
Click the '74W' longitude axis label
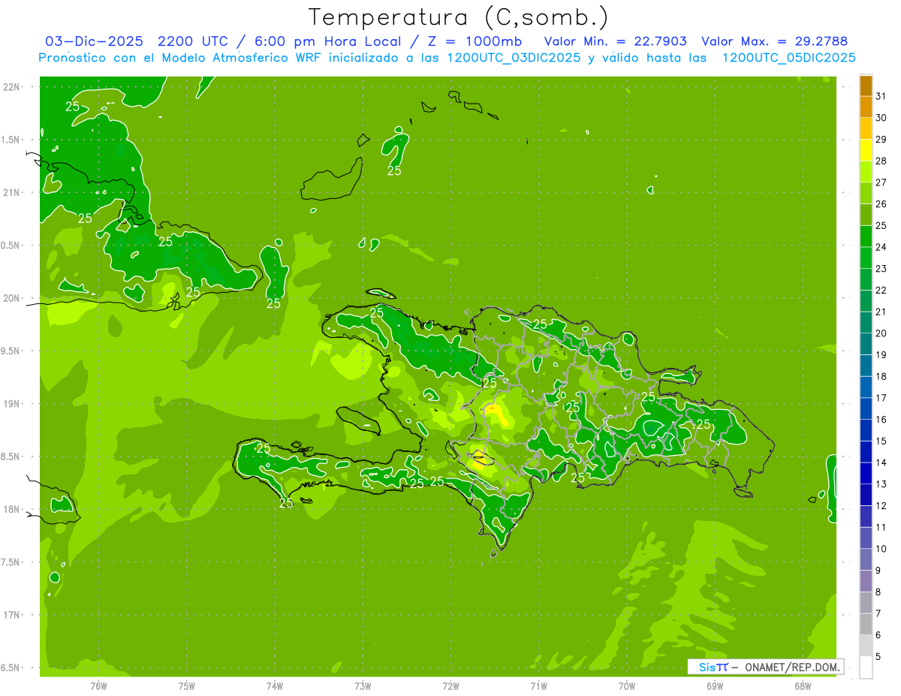tap(274, 686)
